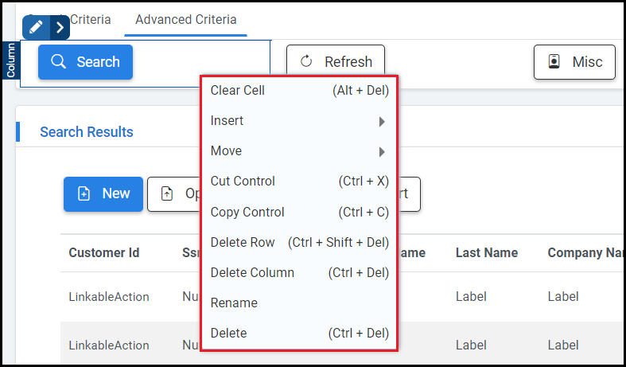Click the chevron arrow beside the pencil
This screenshot has width=626, height=367.
pyautogui.click(x=60, y=27)
